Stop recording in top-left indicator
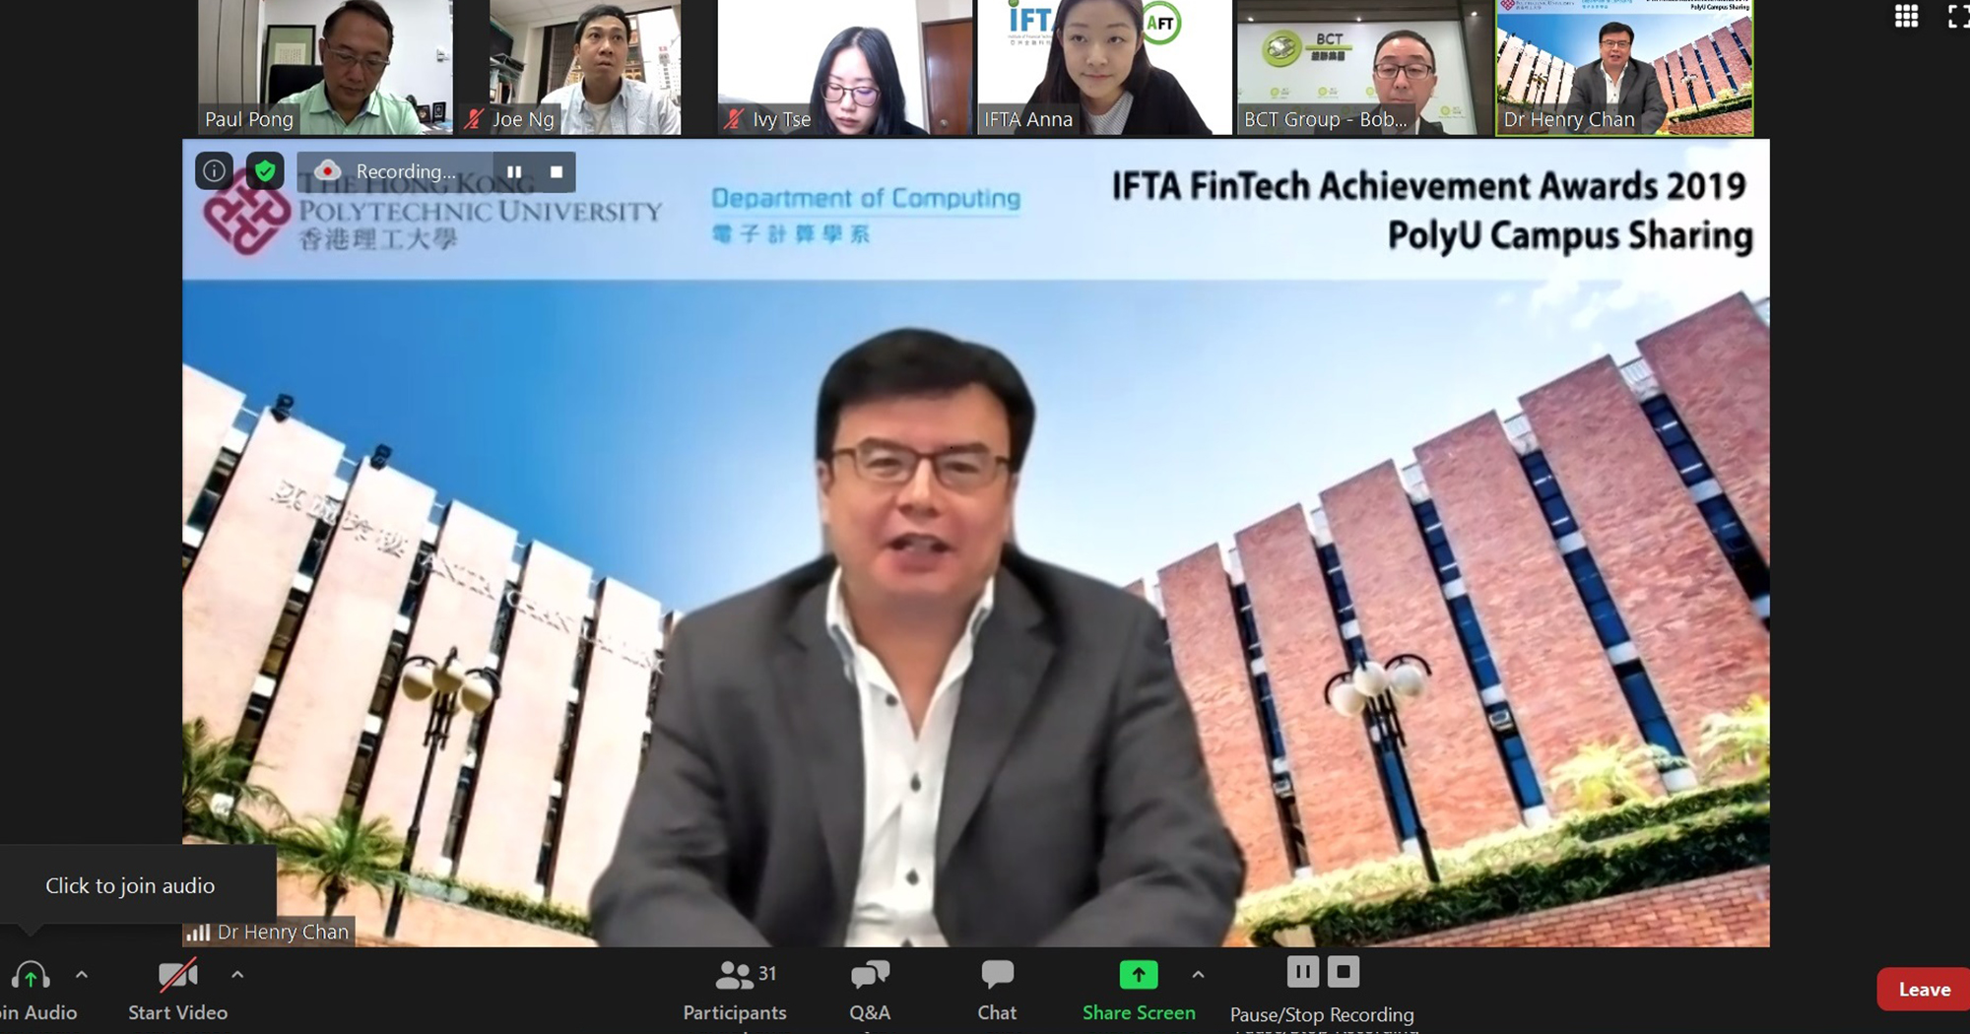Viewport: 1970px width, 1034px height. tap(557, 172)
